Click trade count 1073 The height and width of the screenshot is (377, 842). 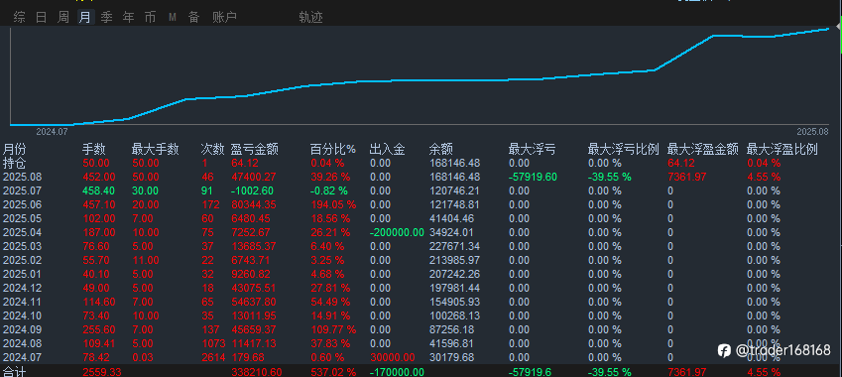[212, 343]
